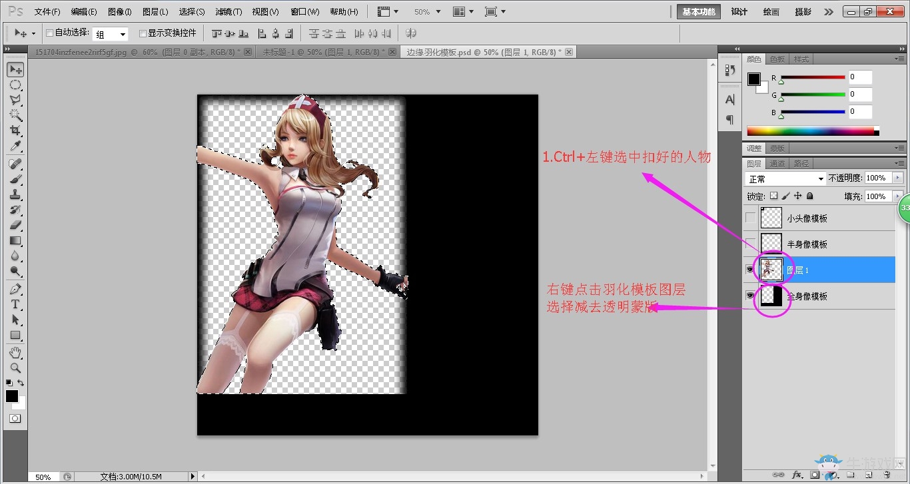910x484 pixels.
Task: Select the Elliptical Marquee tool
Action: pyautogui.click(x=15, y=85)
